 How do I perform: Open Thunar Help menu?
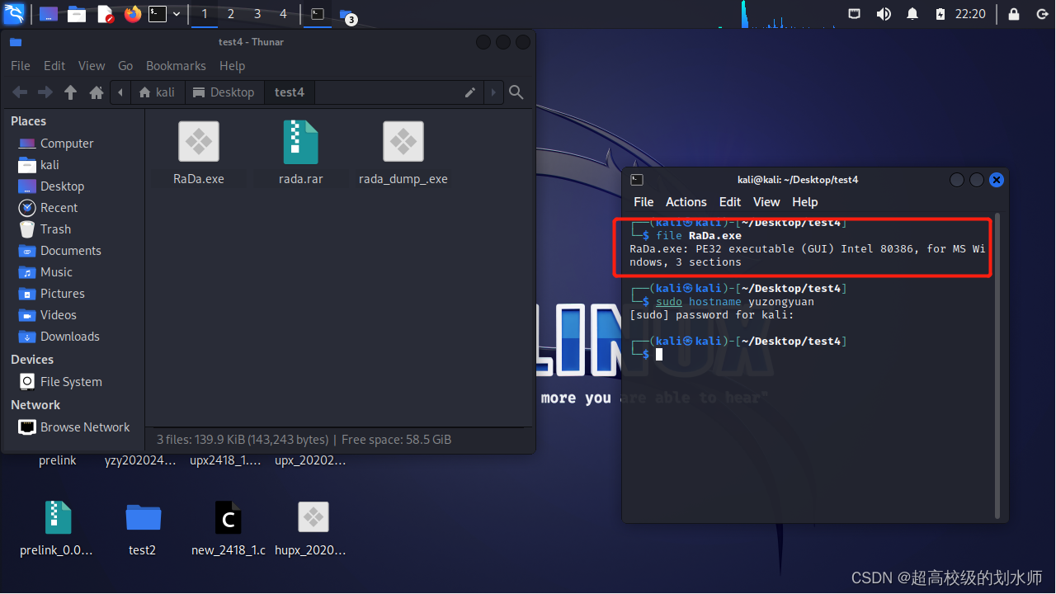click(x=232, y=66)
